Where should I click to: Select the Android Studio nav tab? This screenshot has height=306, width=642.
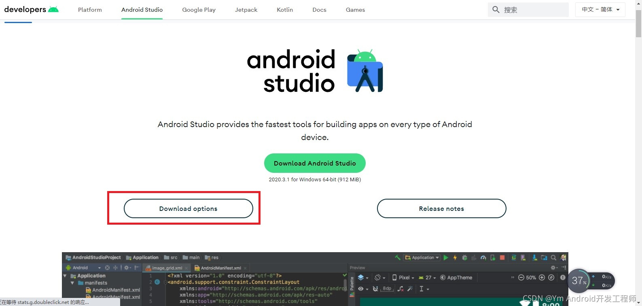pyautogui.click(x=142, y=10)
